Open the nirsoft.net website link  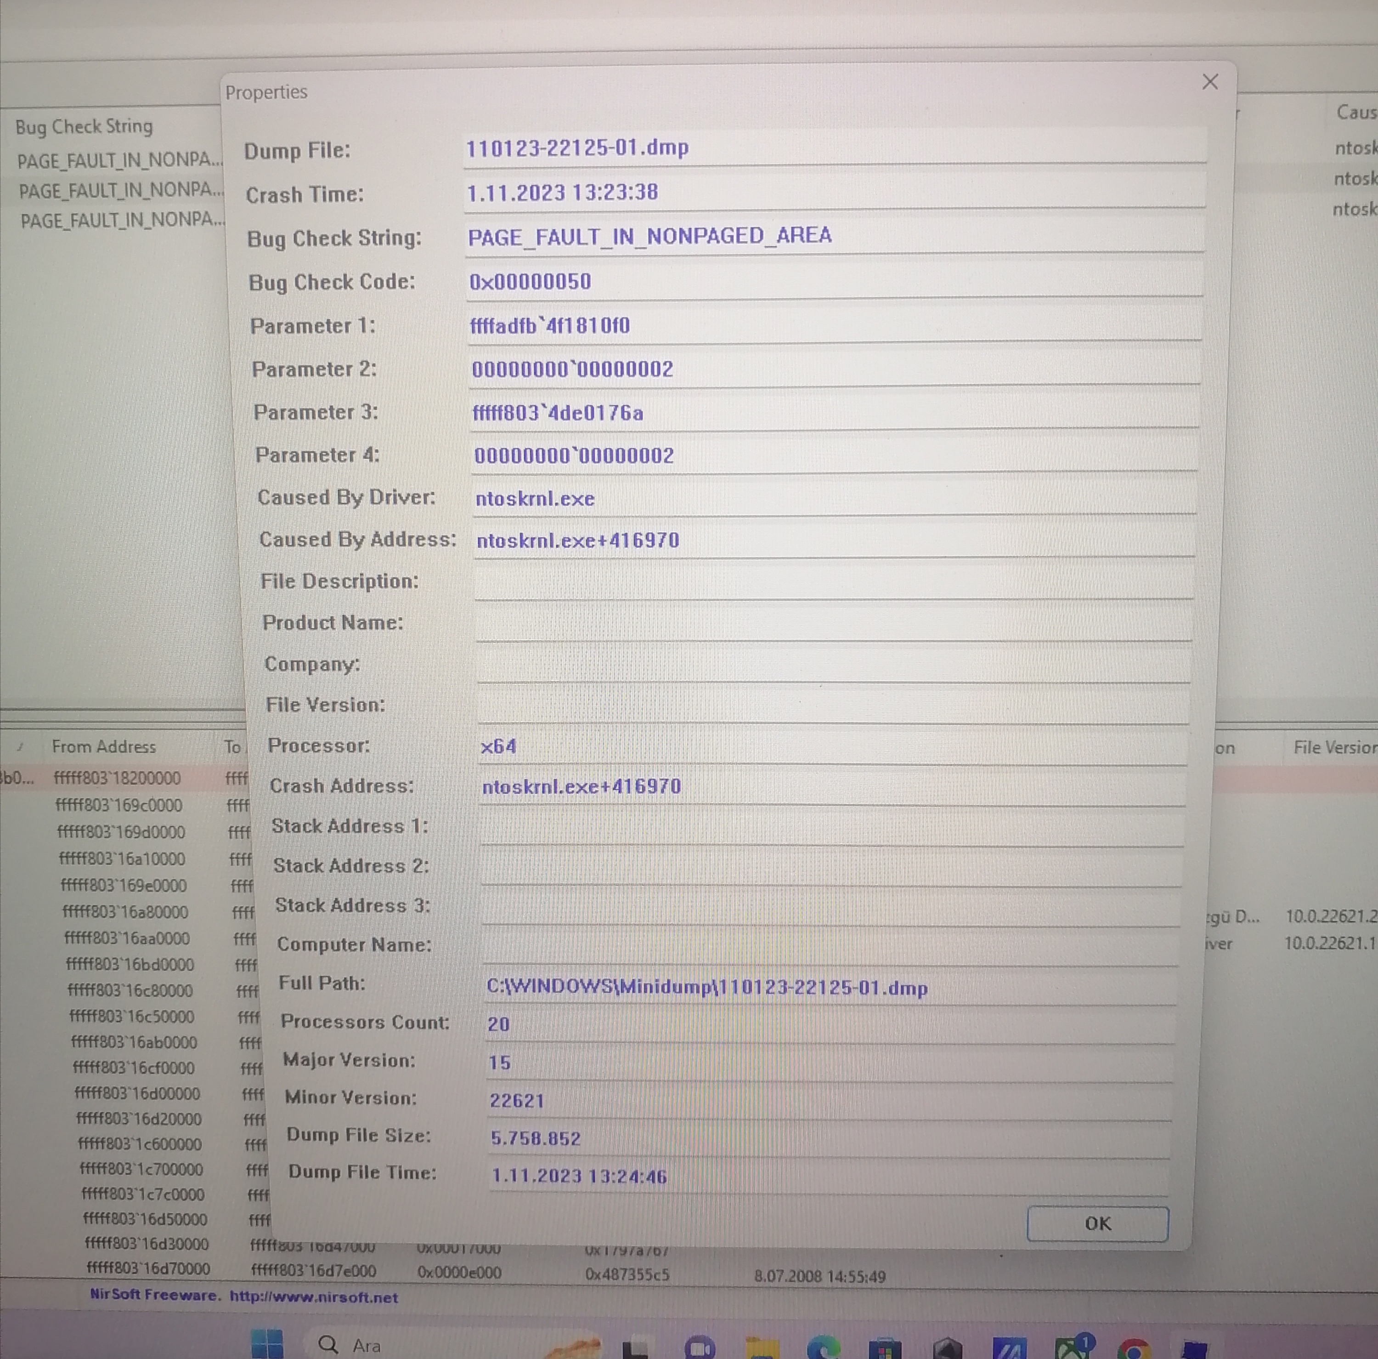(314, 1297)
